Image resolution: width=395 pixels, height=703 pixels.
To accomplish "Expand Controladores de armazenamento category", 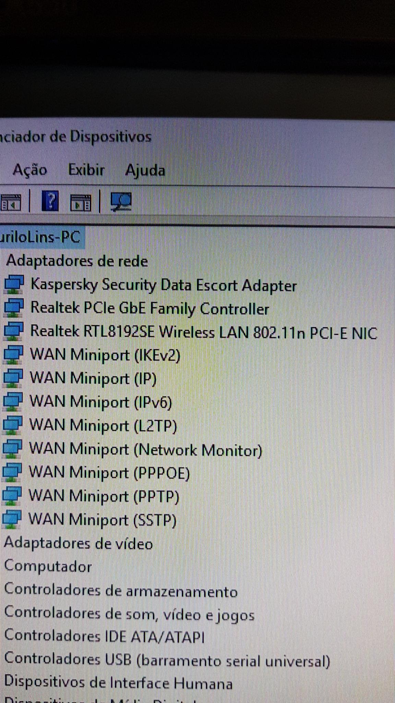I will pos(121,590).
